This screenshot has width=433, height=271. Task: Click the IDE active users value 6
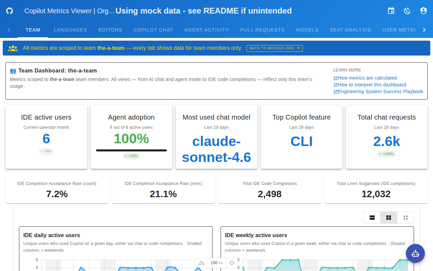tap(46, 139)
